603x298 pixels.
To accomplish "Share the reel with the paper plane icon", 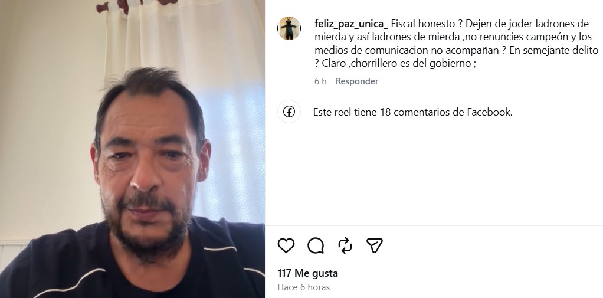I will point(374,245).
